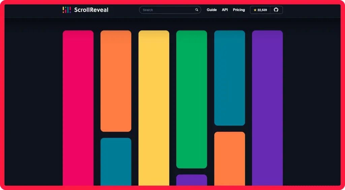Viewport: 345px width, 190px height.
Task: Open the Pricing page
Action: point(239,10)
